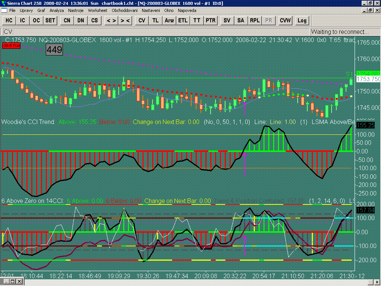Click the 'Waiting to reconnect...' status text
381x286 pixels.
pyautogui.click(x=340, y=32)
